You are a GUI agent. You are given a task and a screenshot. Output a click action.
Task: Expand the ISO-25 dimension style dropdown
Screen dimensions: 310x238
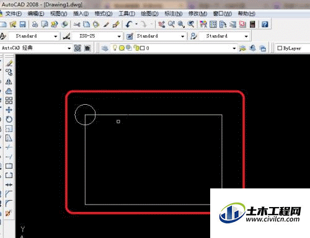click(119, 37)
